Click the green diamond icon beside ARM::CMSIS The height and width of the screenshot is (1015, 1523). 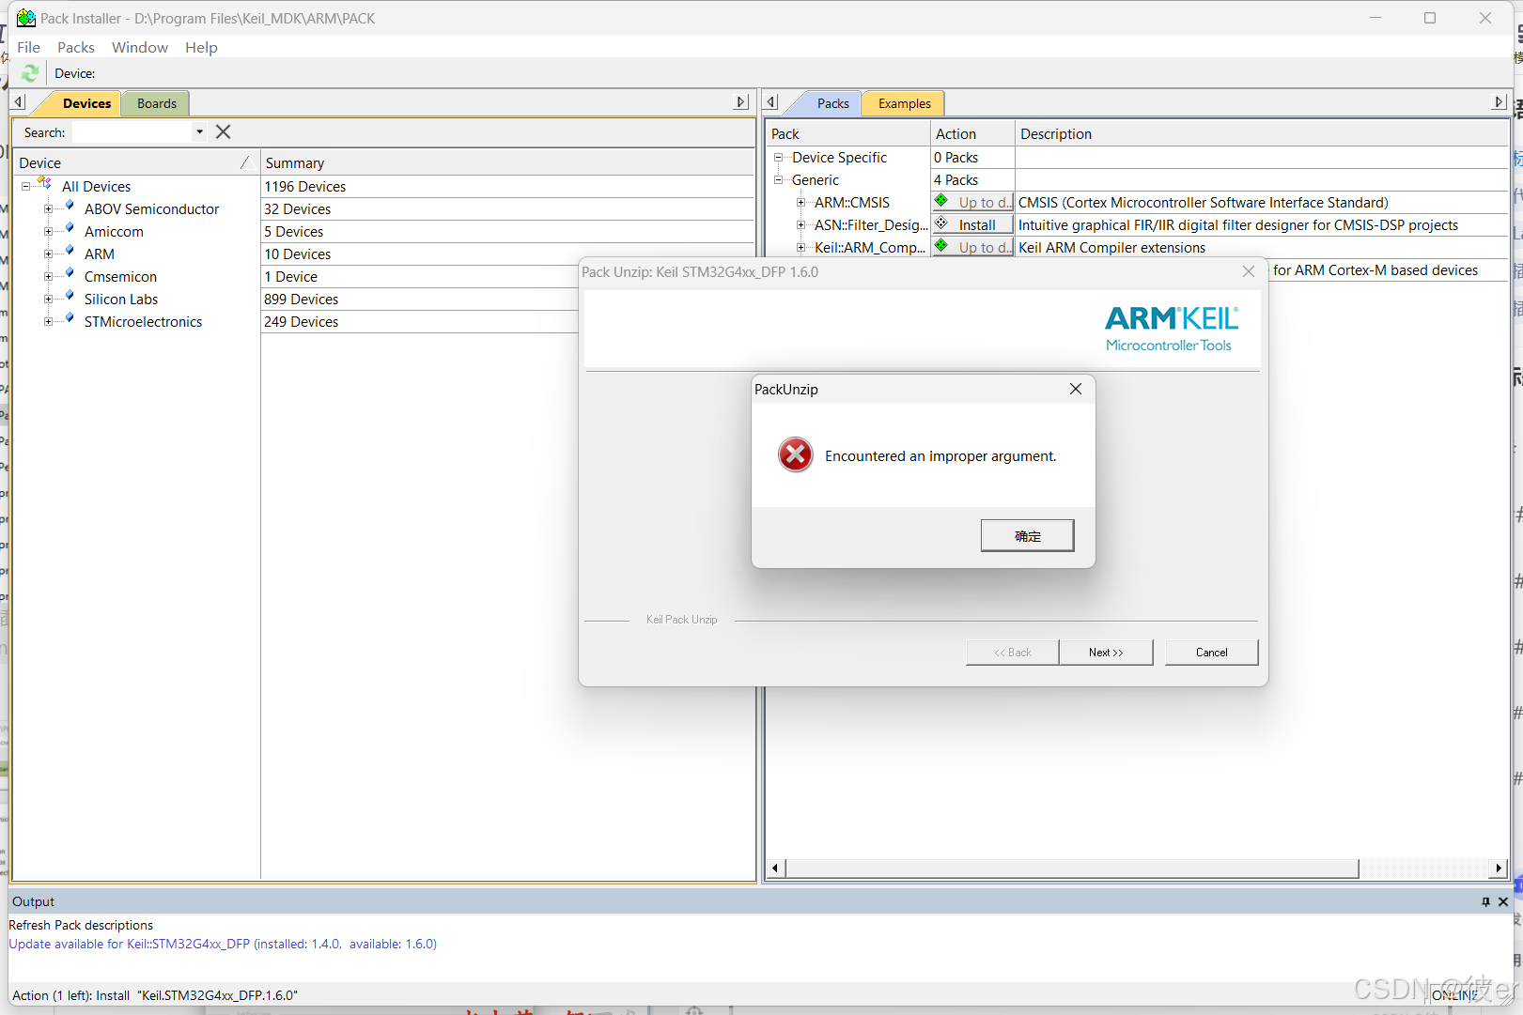(941, 201)
